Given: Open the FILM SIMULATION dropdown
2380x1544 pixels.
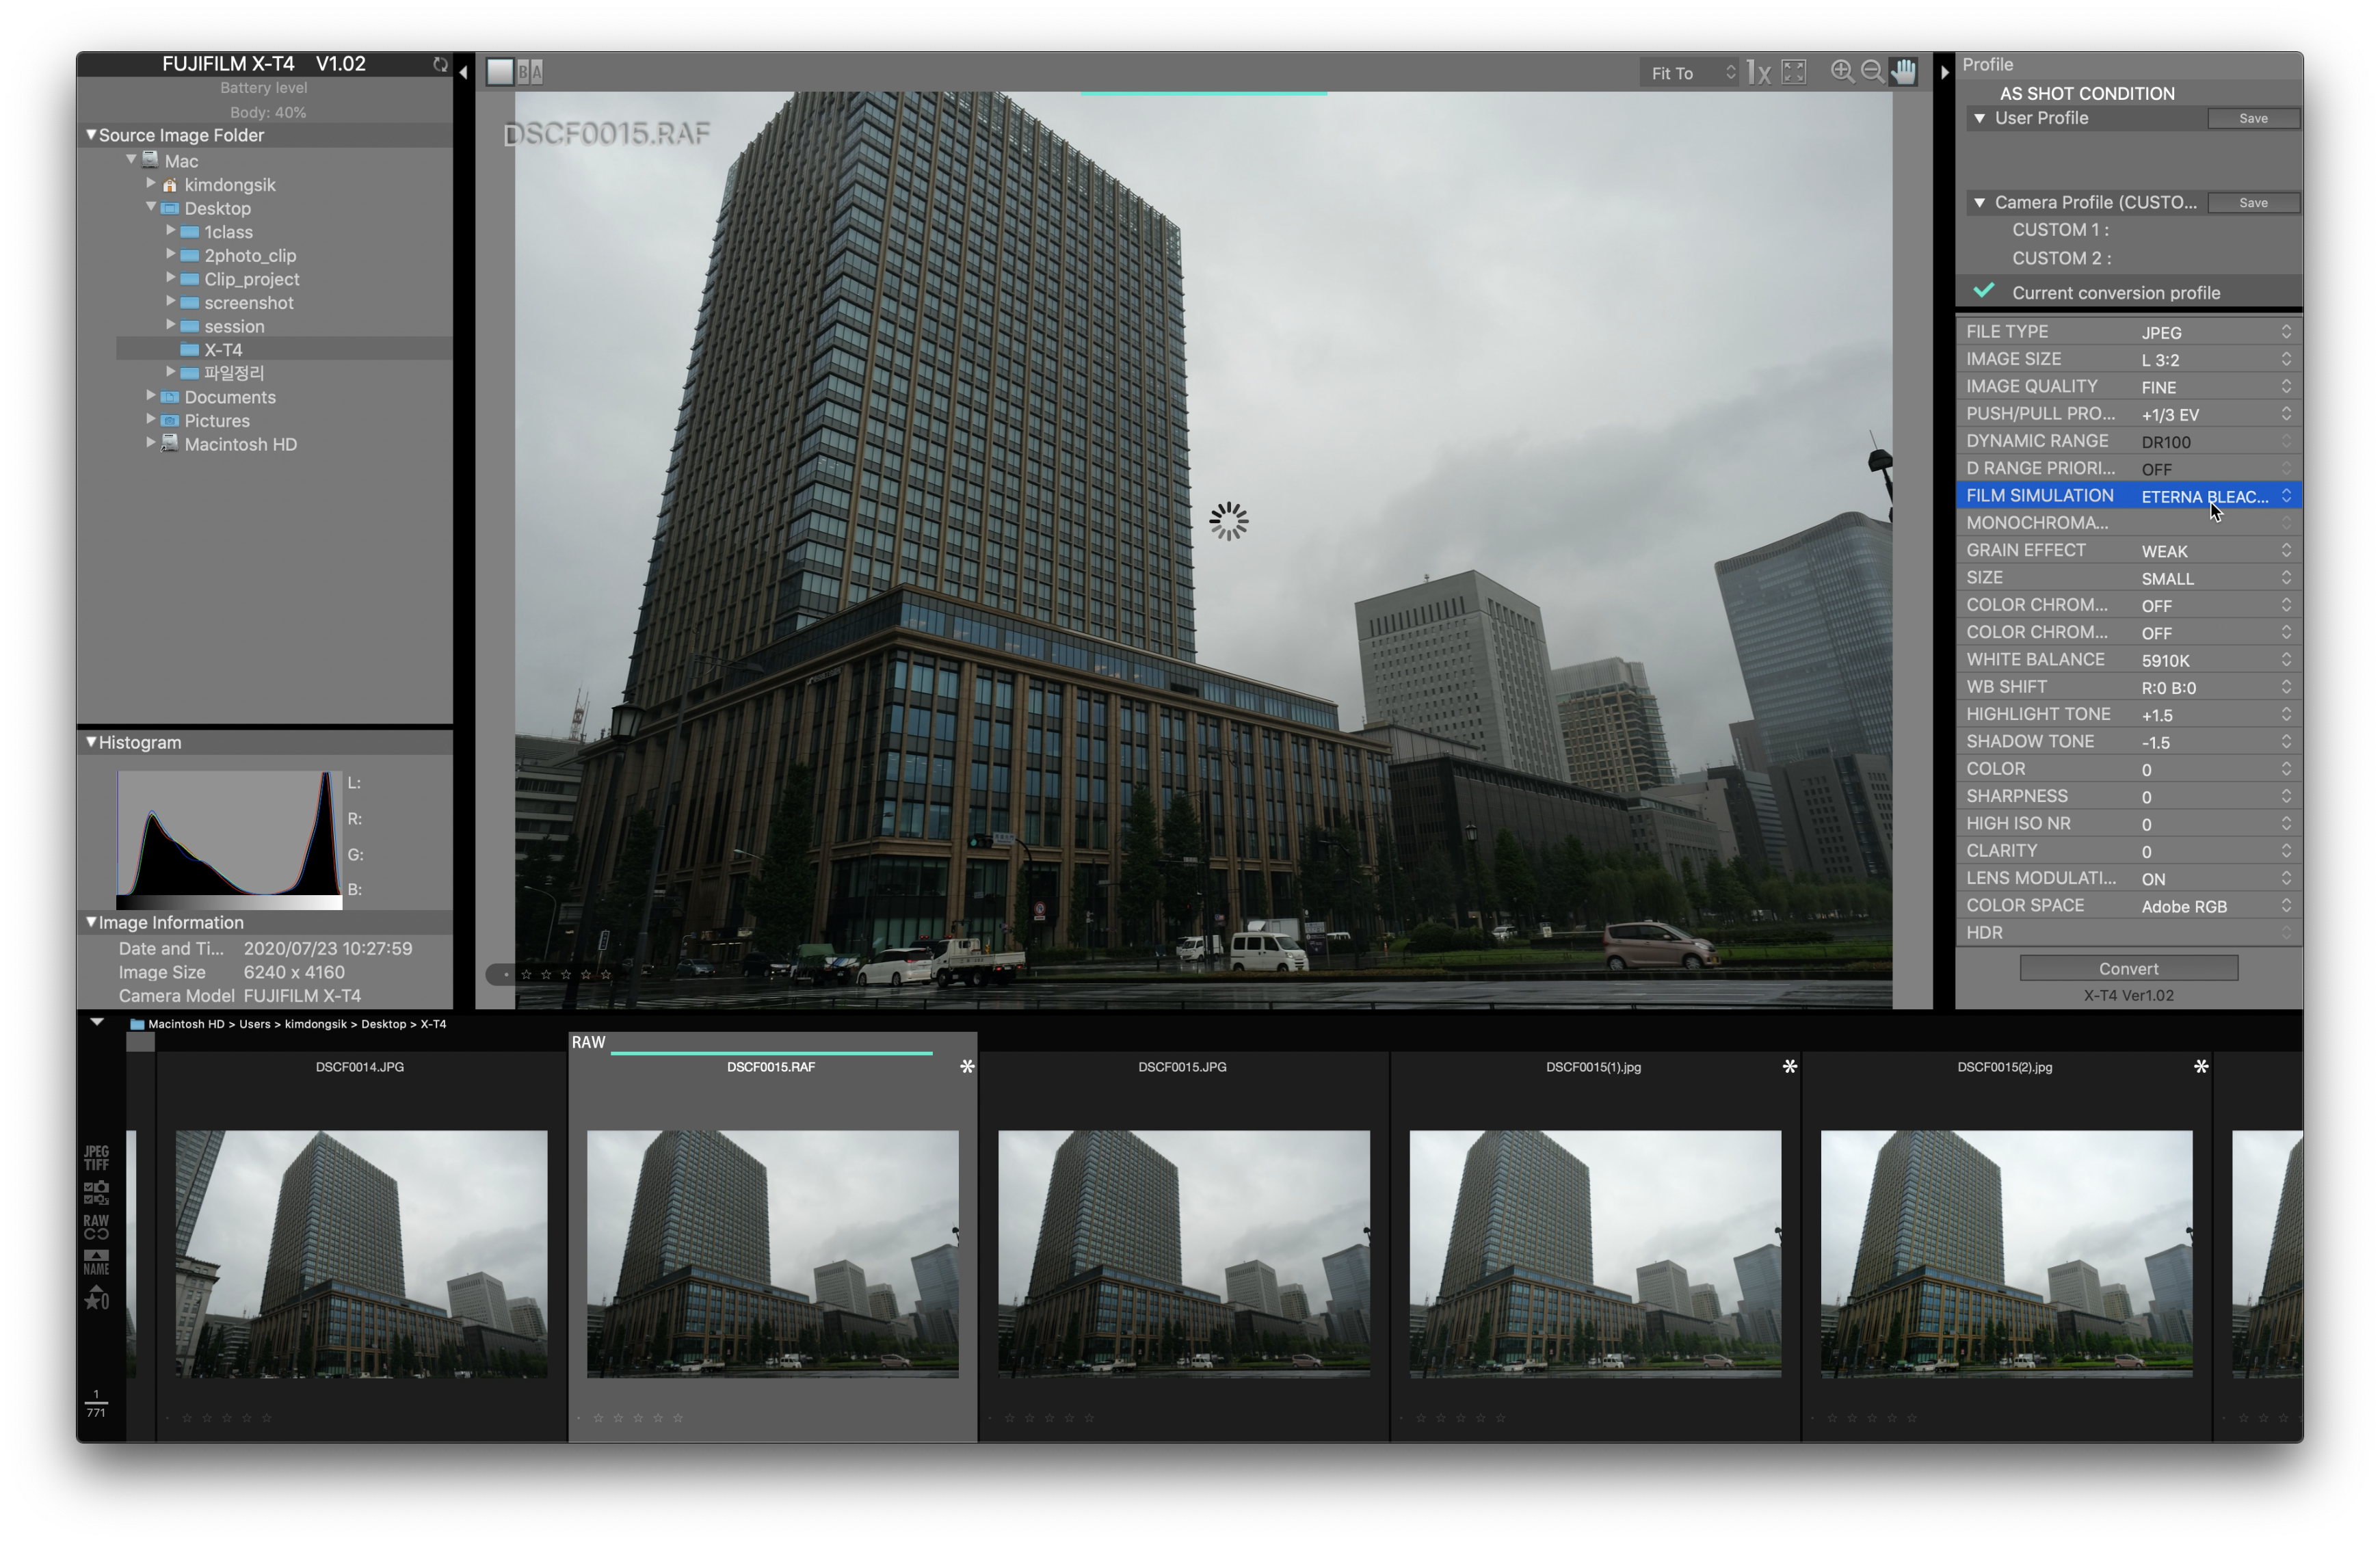Looking at the screenshot, I should point(2215,496).
